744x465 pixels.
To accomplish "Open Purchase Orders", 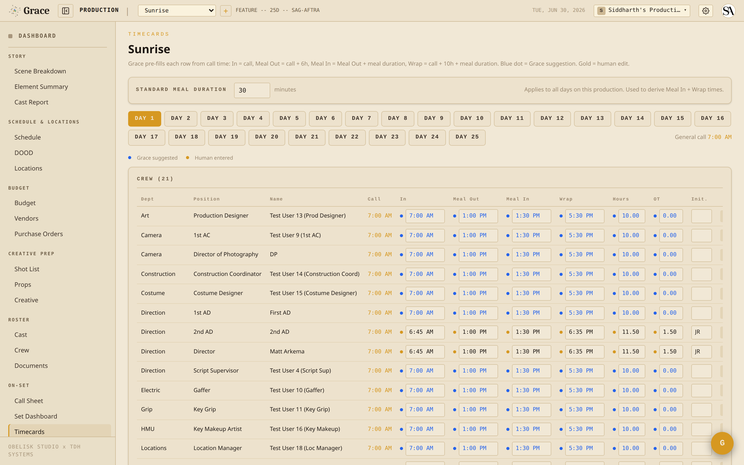I will (39, 234).
